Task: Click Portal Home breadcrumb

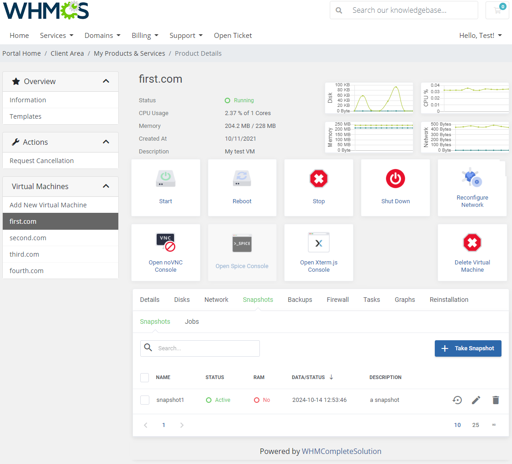Action: (x=21, y=53)
